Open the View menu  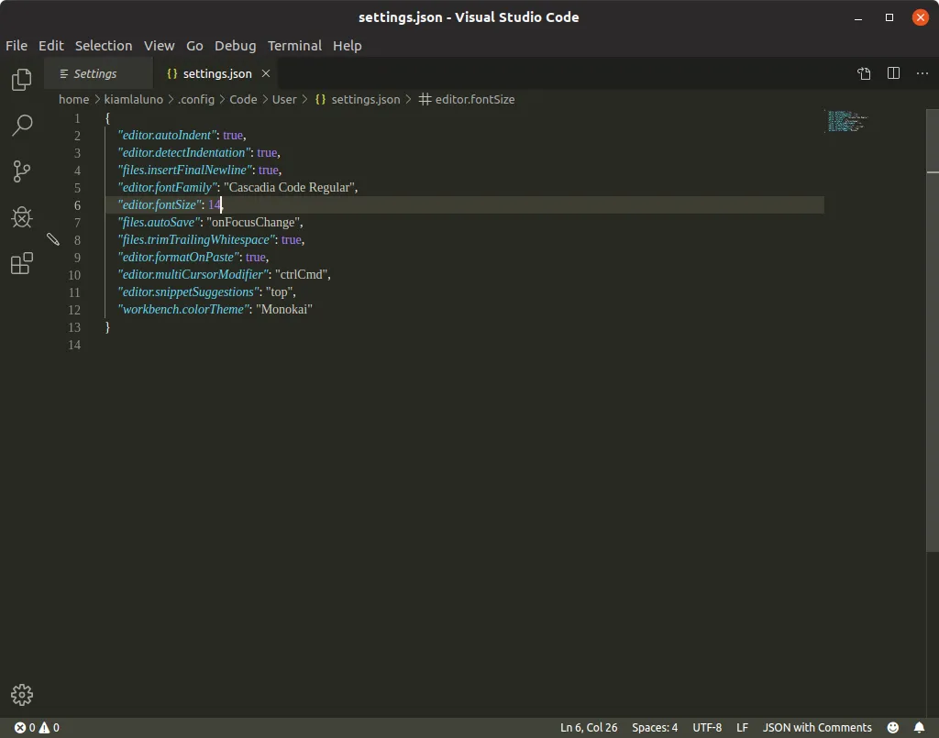click(x=159, y=46)
